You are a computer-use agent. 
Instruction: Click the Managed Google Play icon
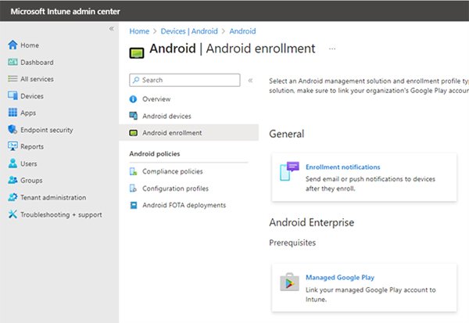(x=289, y=283)
